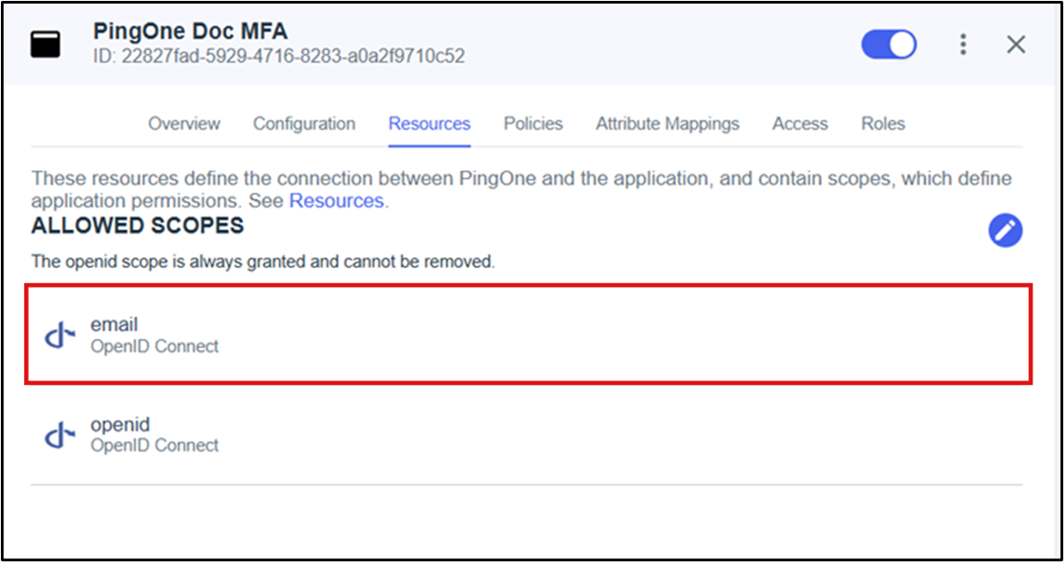
Task: Click the application ID text
Action: click(279, 56)
